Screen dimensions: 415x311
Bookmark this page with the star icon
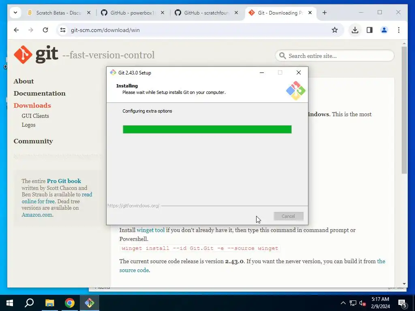pyautogui.click(x=335, y=30)
